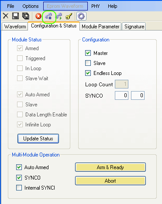162x204 pixels.
Task: Click the Triggered status checkbox
Action: [20, 58]
